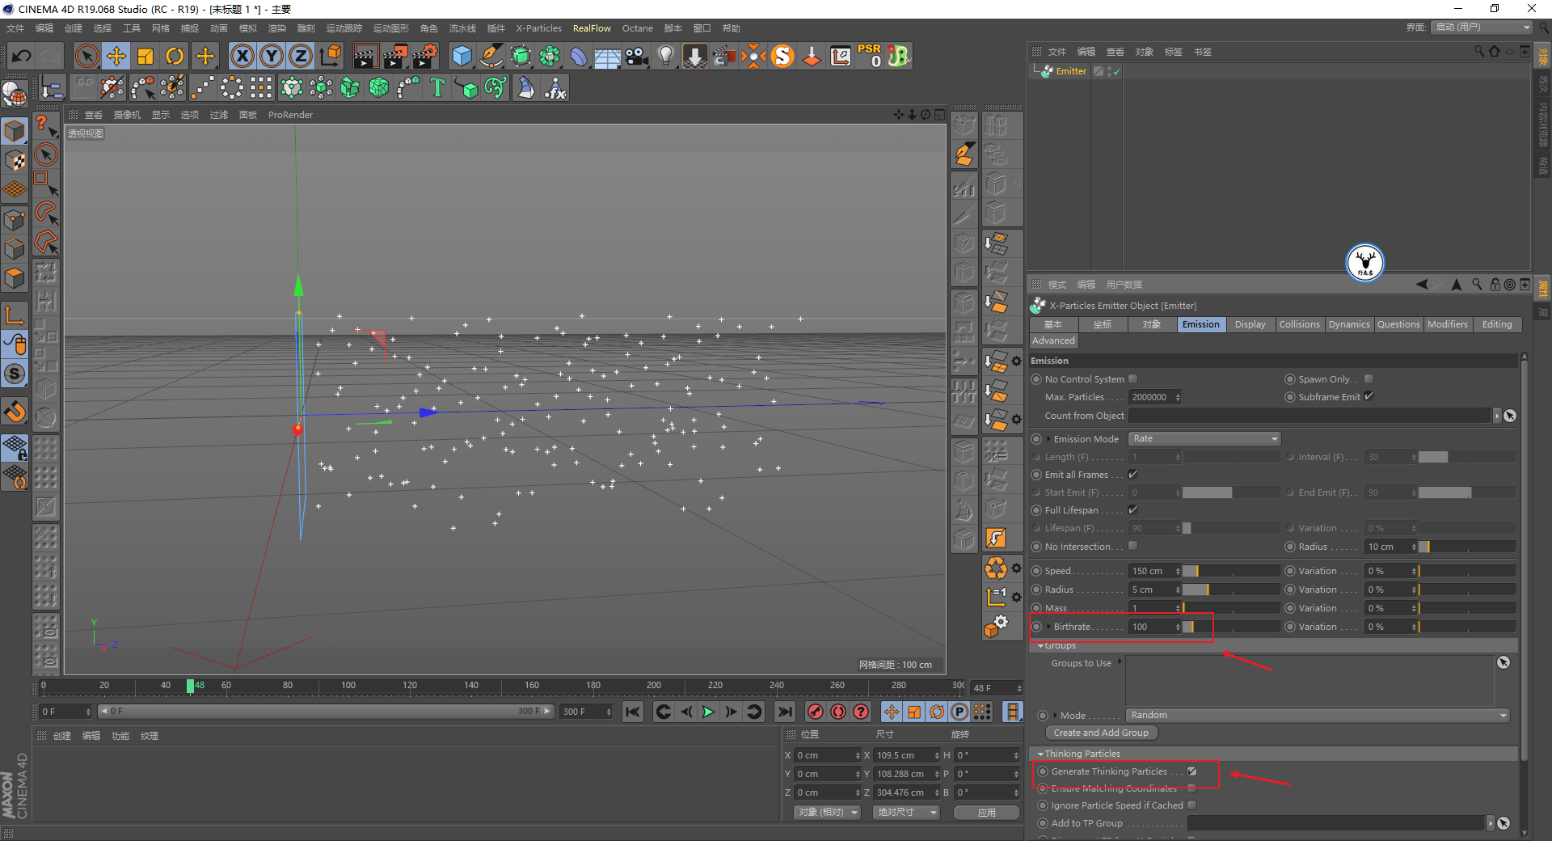Select the Scale tool icon
This screenshot has width=1552, height=841.
coord(145,56)
